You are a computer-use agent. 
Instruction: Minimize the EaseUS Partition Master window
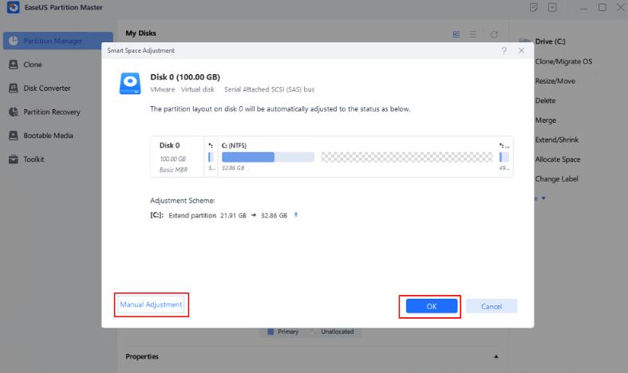[x=583, y=8]
